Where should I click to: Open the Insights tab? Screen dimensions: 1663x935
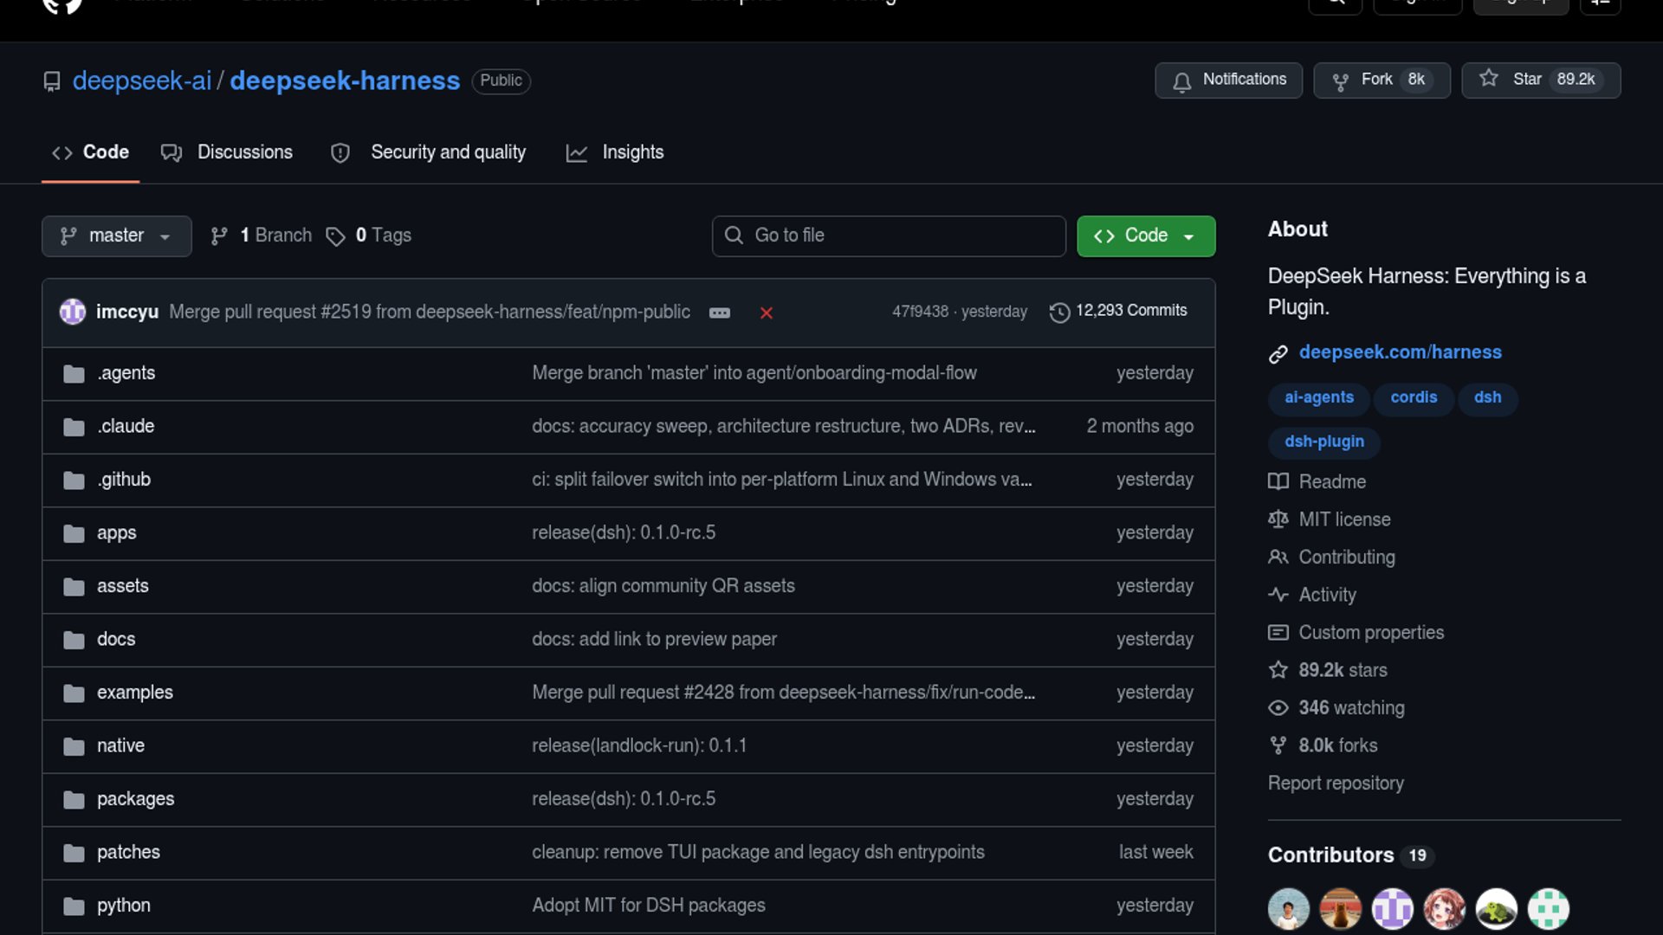click(615, 152)
